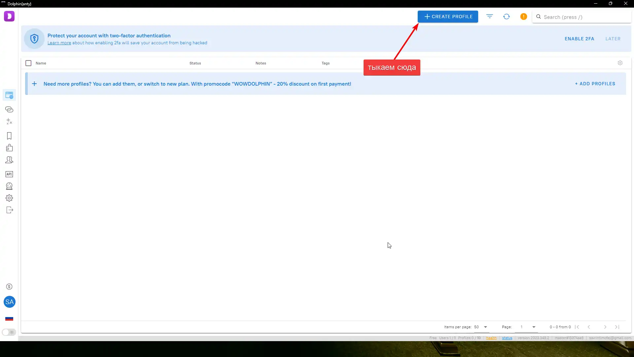Open the API icon in sidebar
The image size is (634, 357).
(9, 174)
